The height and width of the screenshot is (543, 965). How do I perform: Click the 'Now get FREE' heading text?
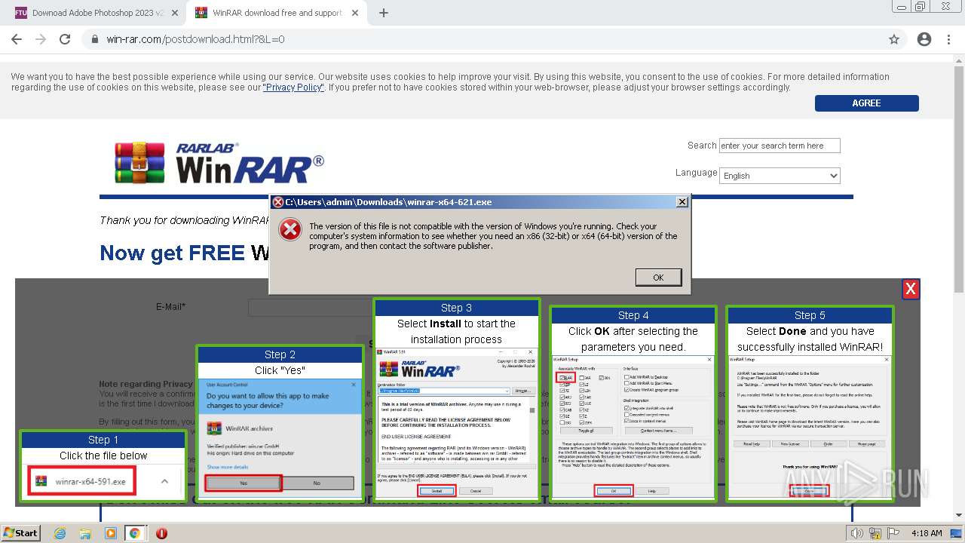(172, 253)
